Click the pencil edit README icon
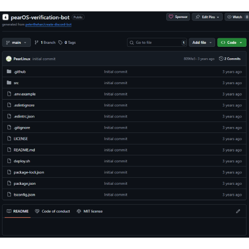The image size is (249, 249). (238, 211)
